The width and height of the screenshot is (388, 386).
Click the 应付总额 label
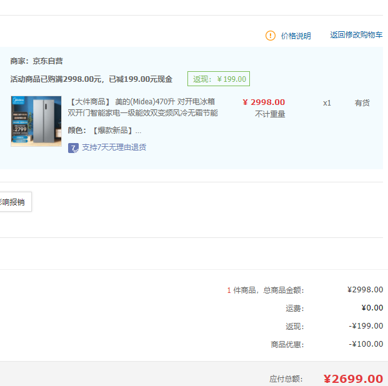(286, 379)
